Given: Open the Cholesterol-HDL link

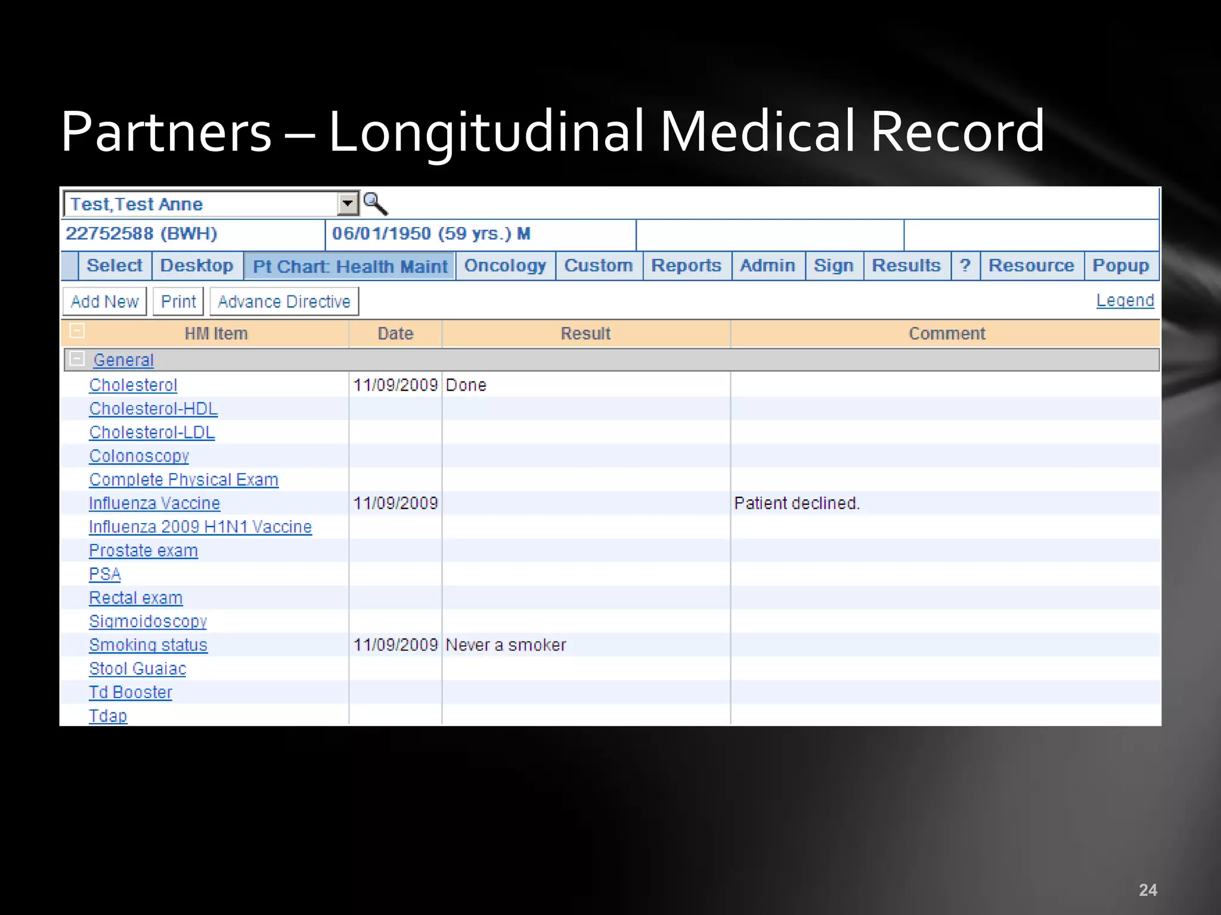Looking at the screenshot, I should point(153,409).
